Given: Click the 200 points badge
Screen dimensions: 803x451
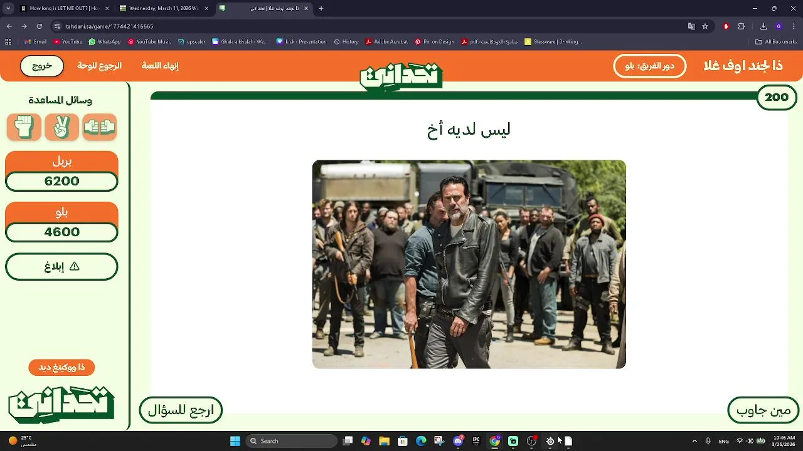Looking at the screenshot, I should click(777, 97).
